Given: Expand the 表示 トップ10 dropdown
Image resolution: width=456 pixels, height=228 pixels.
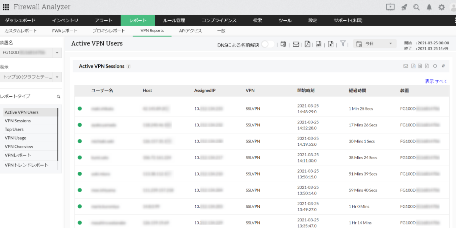Looking at the screenshot, I should point(31,77).
